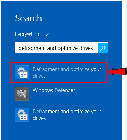Select bottom 'Defragment and optimize your drives' text
Viewport: 127px width, 140px height.
[67, 115]
